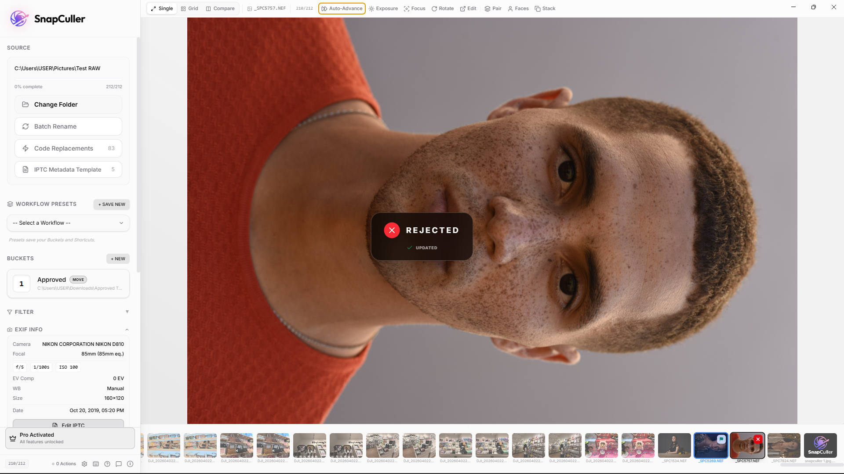Select the _SPC1534.NEF thumbnail
The width and height of the screenshot is (844, 474).
674,445
